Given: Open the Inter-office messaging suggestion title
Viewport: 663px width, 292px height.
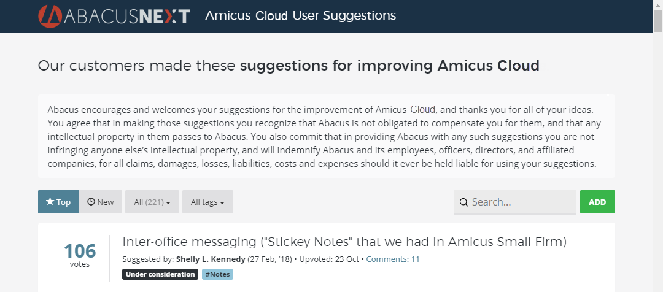Looking at the screenshot, I should (x=344, y=242).
